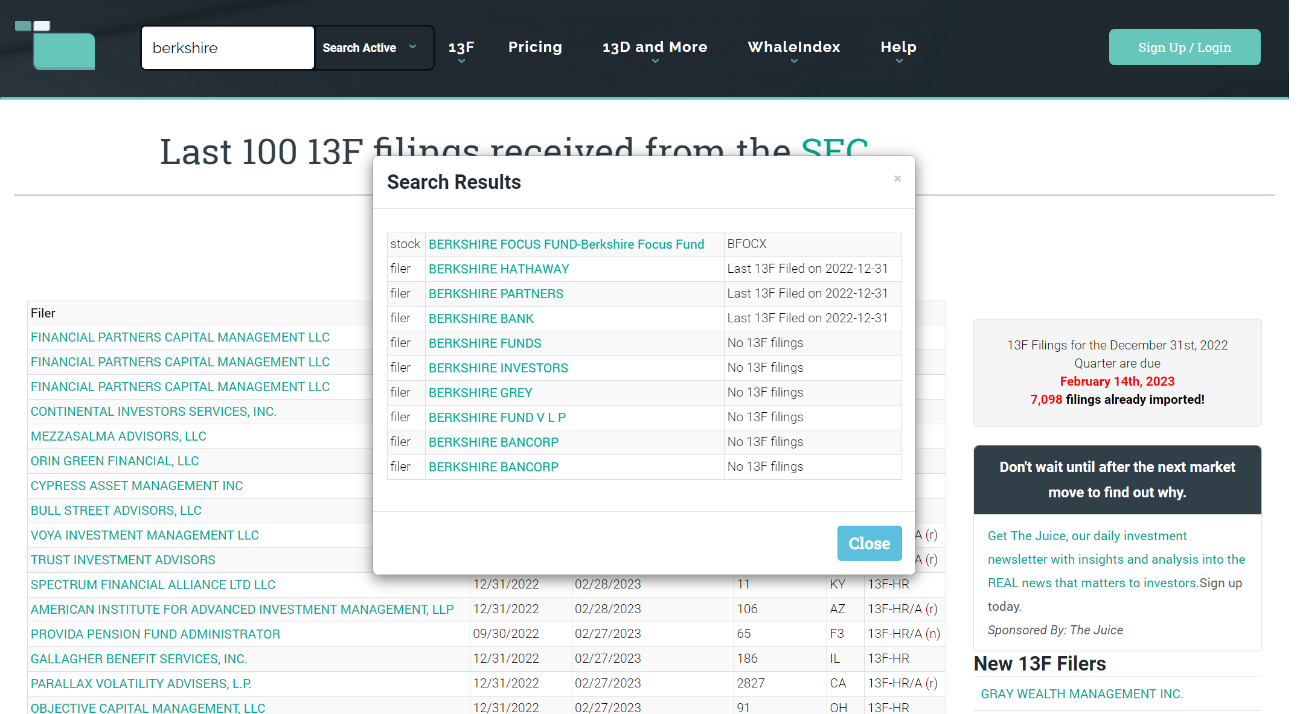Screen dimensions: 1300x714
Task: Close the Search Results dialog with the x icon
Action: pos(897,179)
